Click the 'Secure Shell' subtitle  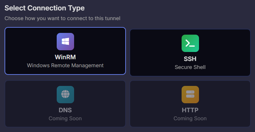coord(190,67)
